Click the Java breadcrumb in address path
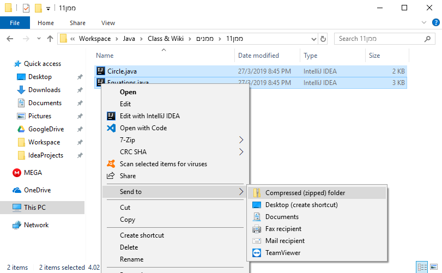This screenshot has width=442, height=273. pyautogui.click(x=129, y=39)
